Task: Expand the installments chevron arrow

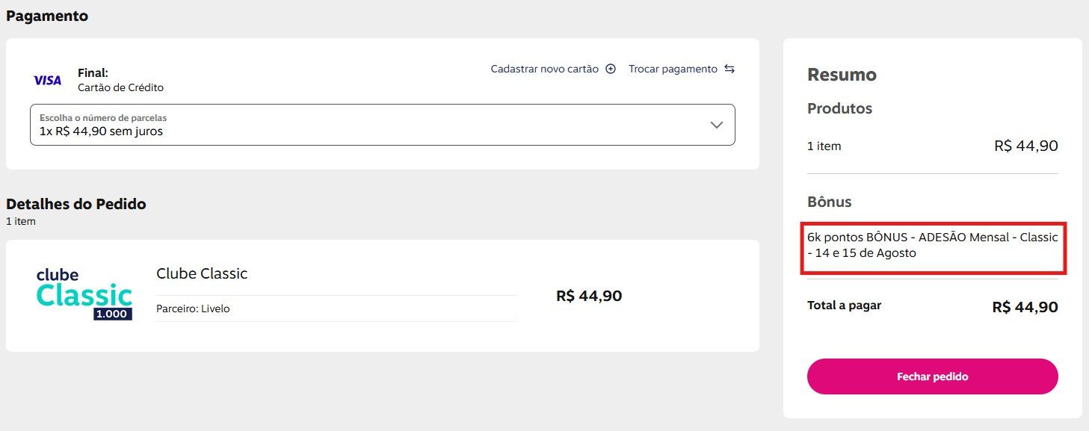Action: click(x=716, y=125)
